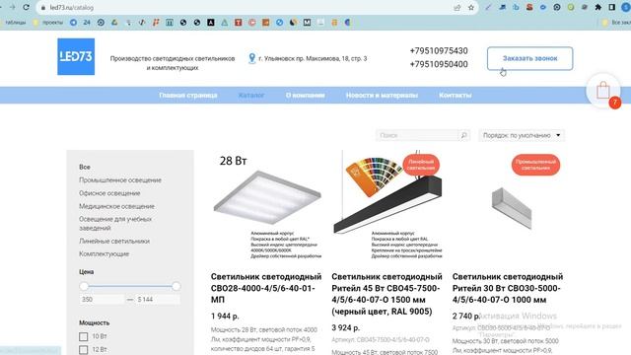This screenshot has width=631, height=355.
Task: Open the Google Drive bookmark icon
Action: tap(114, 23)
